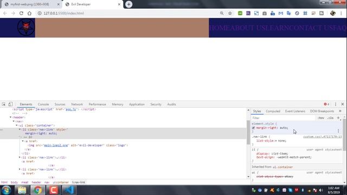Viewport: 347px width, 195px height.
Task: Collapse the header element node
Action: tap(11, 118)
